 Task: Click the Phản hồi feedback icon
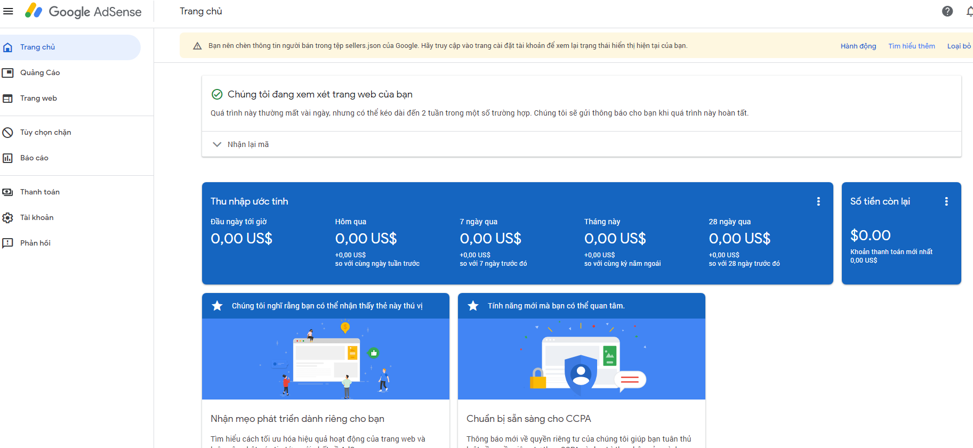click(7, 243)
